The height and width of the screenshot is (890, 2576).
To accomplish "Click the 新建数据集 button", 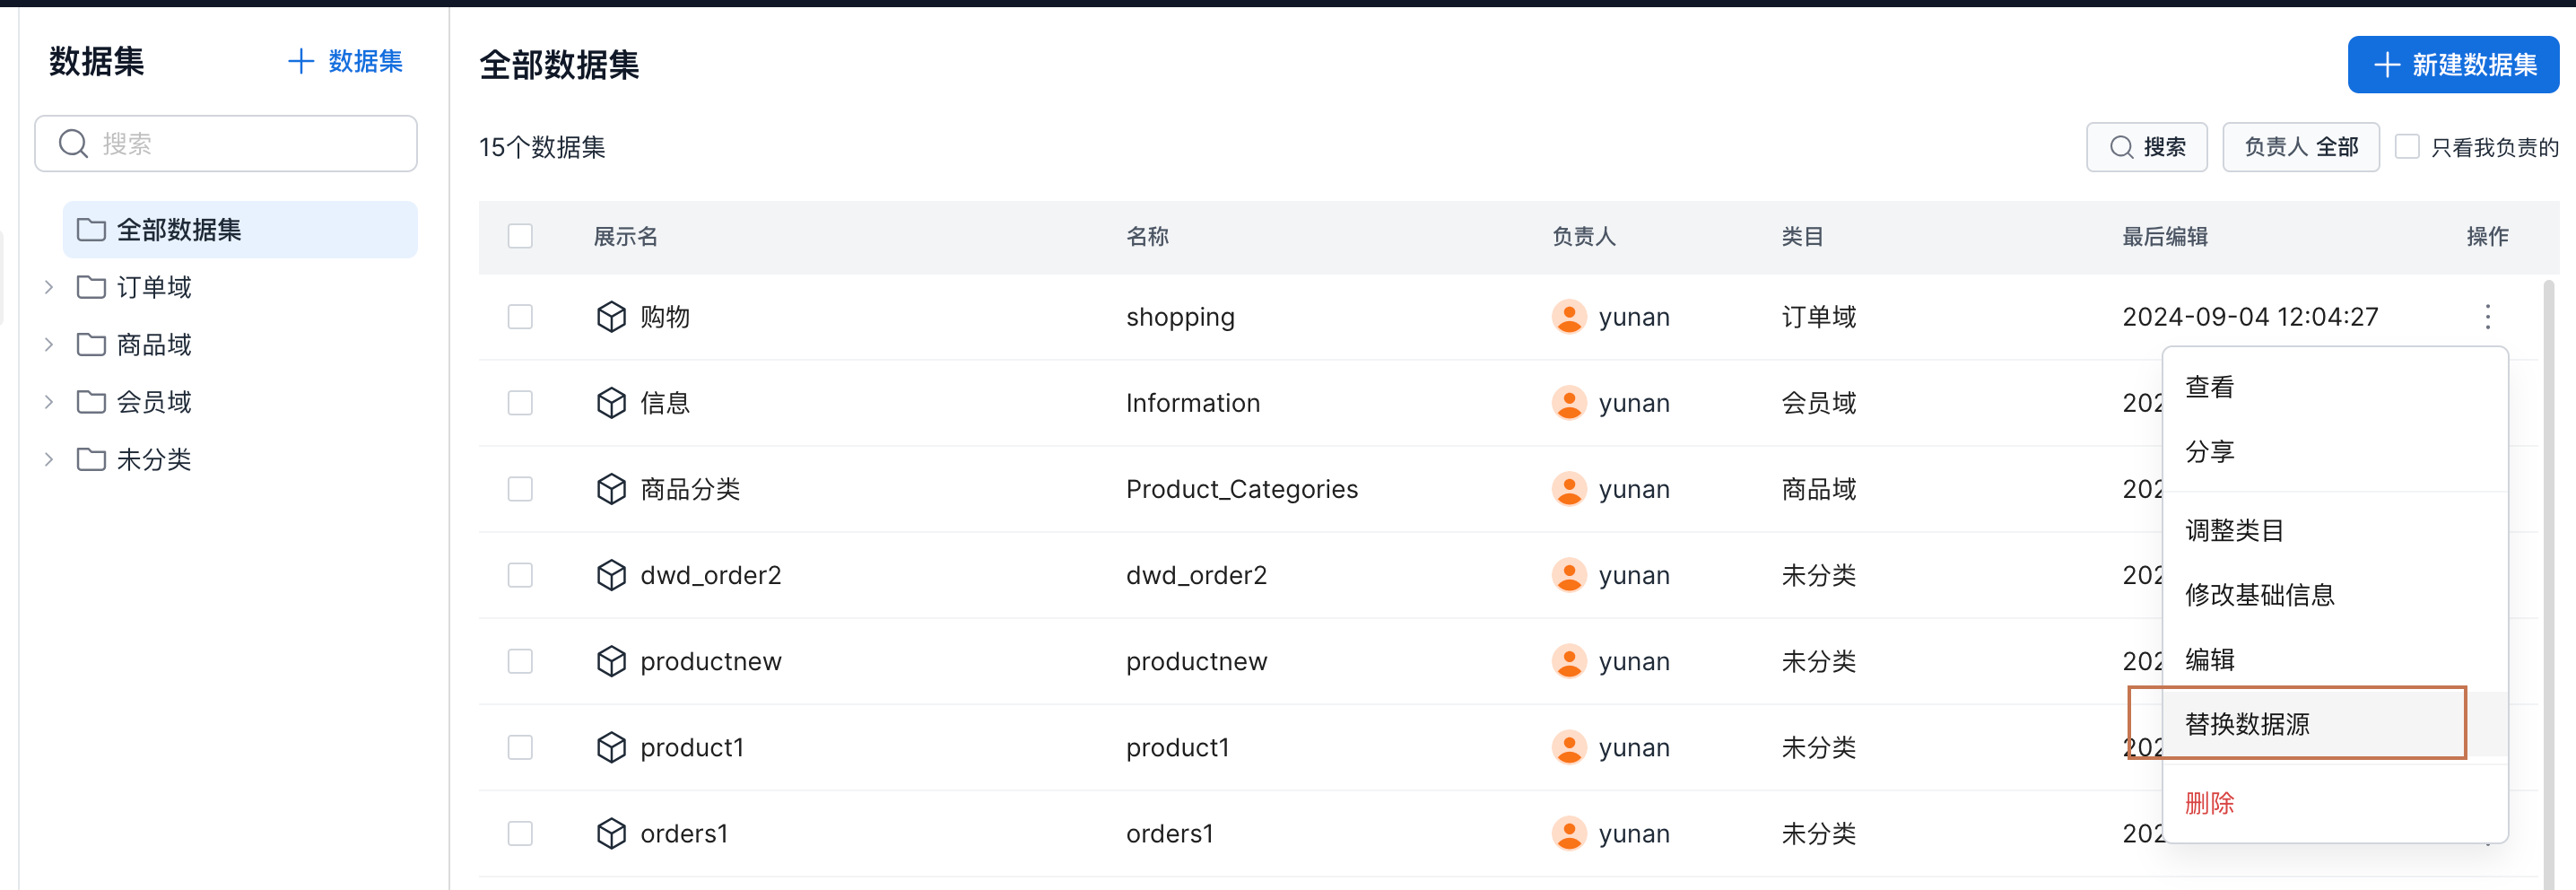I will (x=2453, y=65).
